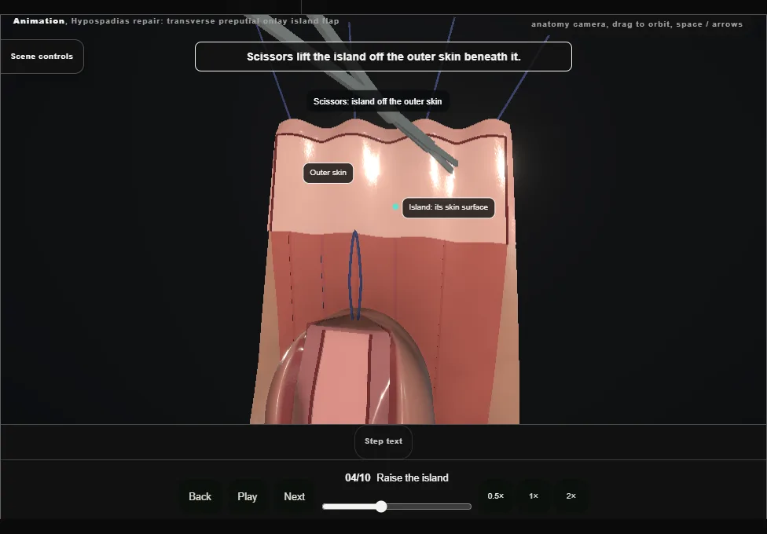The image size is (767, 534).
Task: Select the 'Island: its skin surface' label
Action: 449,207
